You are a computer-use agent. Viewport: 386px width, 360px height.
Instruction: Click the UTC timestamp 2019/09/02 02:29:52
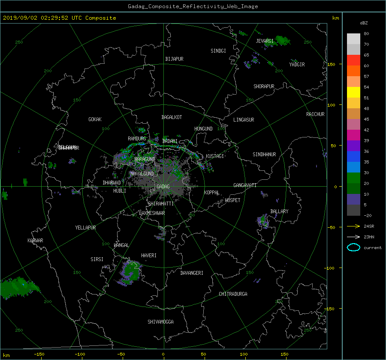pos(36,18)
